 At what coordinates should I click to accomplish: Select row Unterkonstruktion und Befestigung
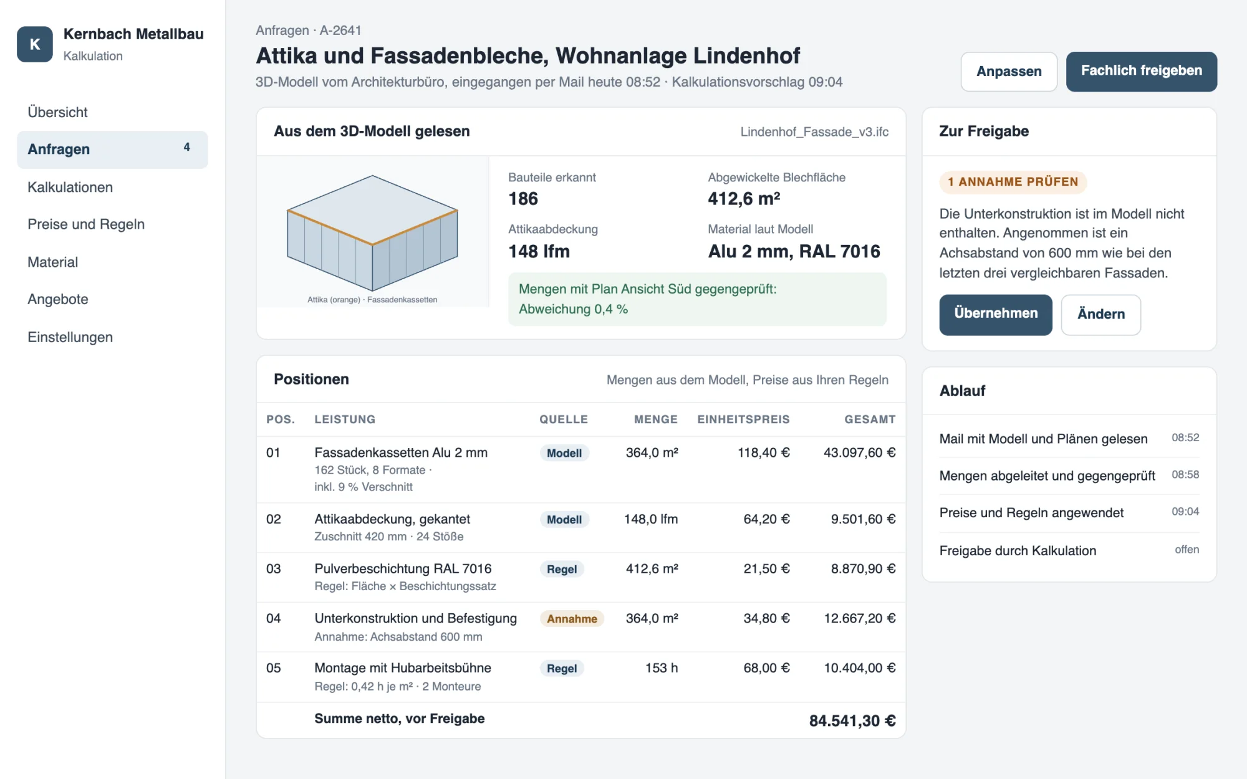tap(581, 627)
